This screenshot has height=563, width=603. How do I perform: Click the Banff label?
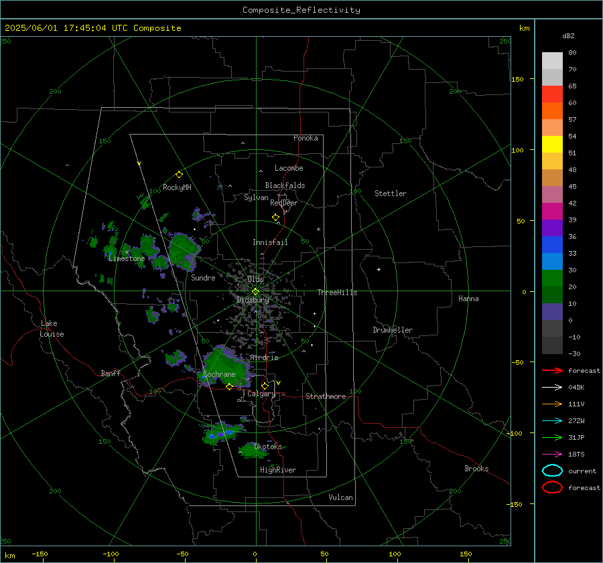tap(111, 373)
